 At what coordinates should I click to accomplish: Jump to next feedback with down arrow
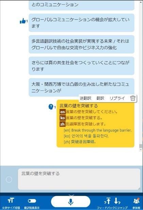(117, 201)
